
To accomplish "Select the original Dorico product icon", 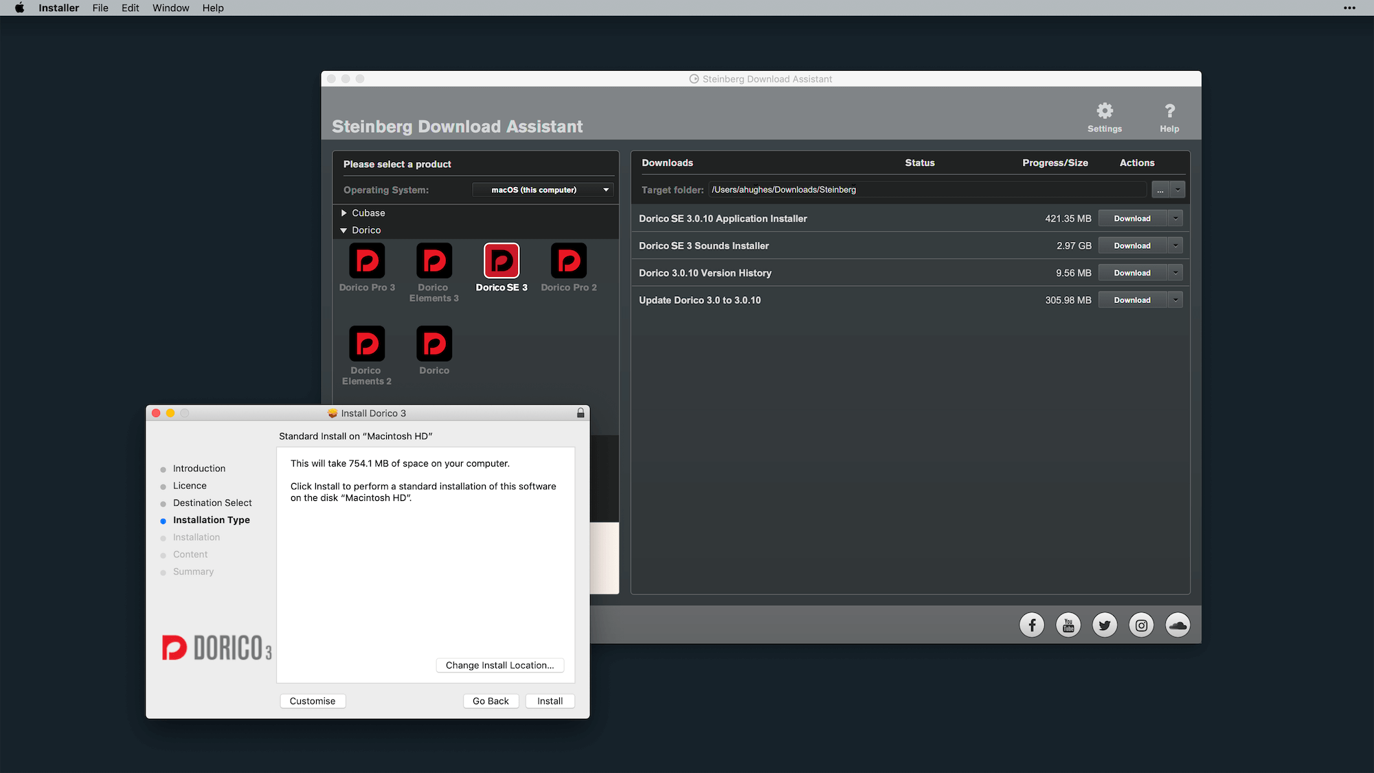I will tap(434, 344).
